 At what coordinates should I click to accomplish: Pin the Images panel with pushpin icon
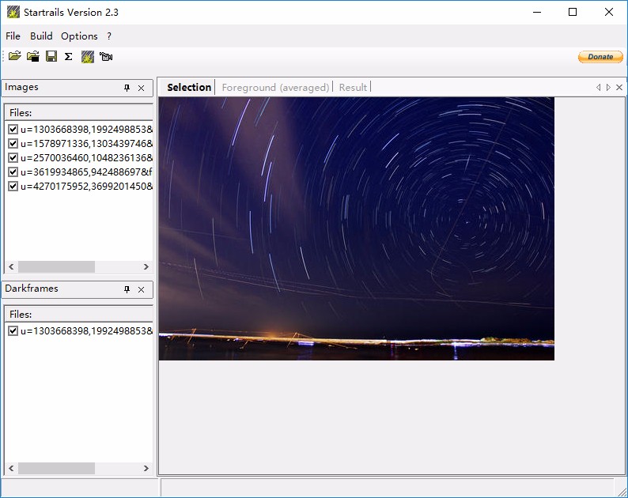click(x=127, y=89)
